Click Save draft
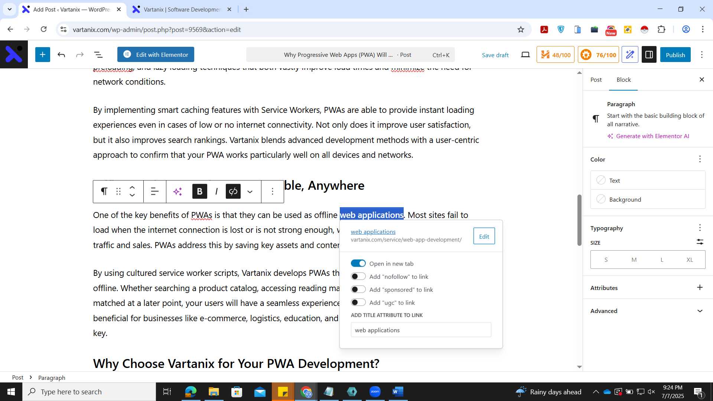This screenshot has height=401, width=713. tap(495, 55)
